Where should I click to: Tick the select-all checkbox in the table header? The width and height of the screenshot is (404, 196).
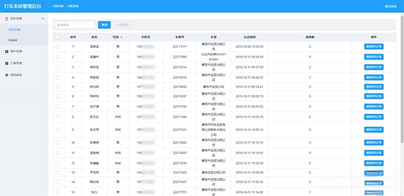pyautogui.click(x=58, y=37)
